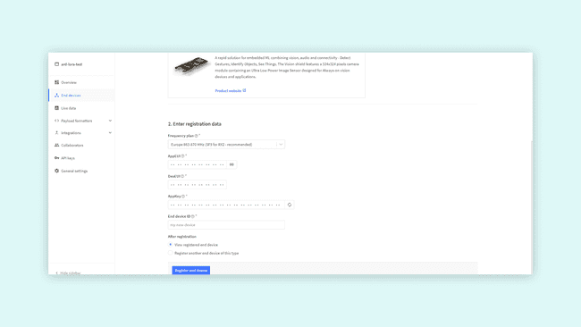Image resolution: width=581 pixels, height=327 pixels.
Task: Click the Hide sidebar arrow icon
Action: coord(56,272)
